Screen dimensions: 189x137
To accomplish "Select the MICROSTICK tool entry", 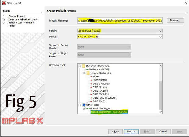I will pos(100,80).
